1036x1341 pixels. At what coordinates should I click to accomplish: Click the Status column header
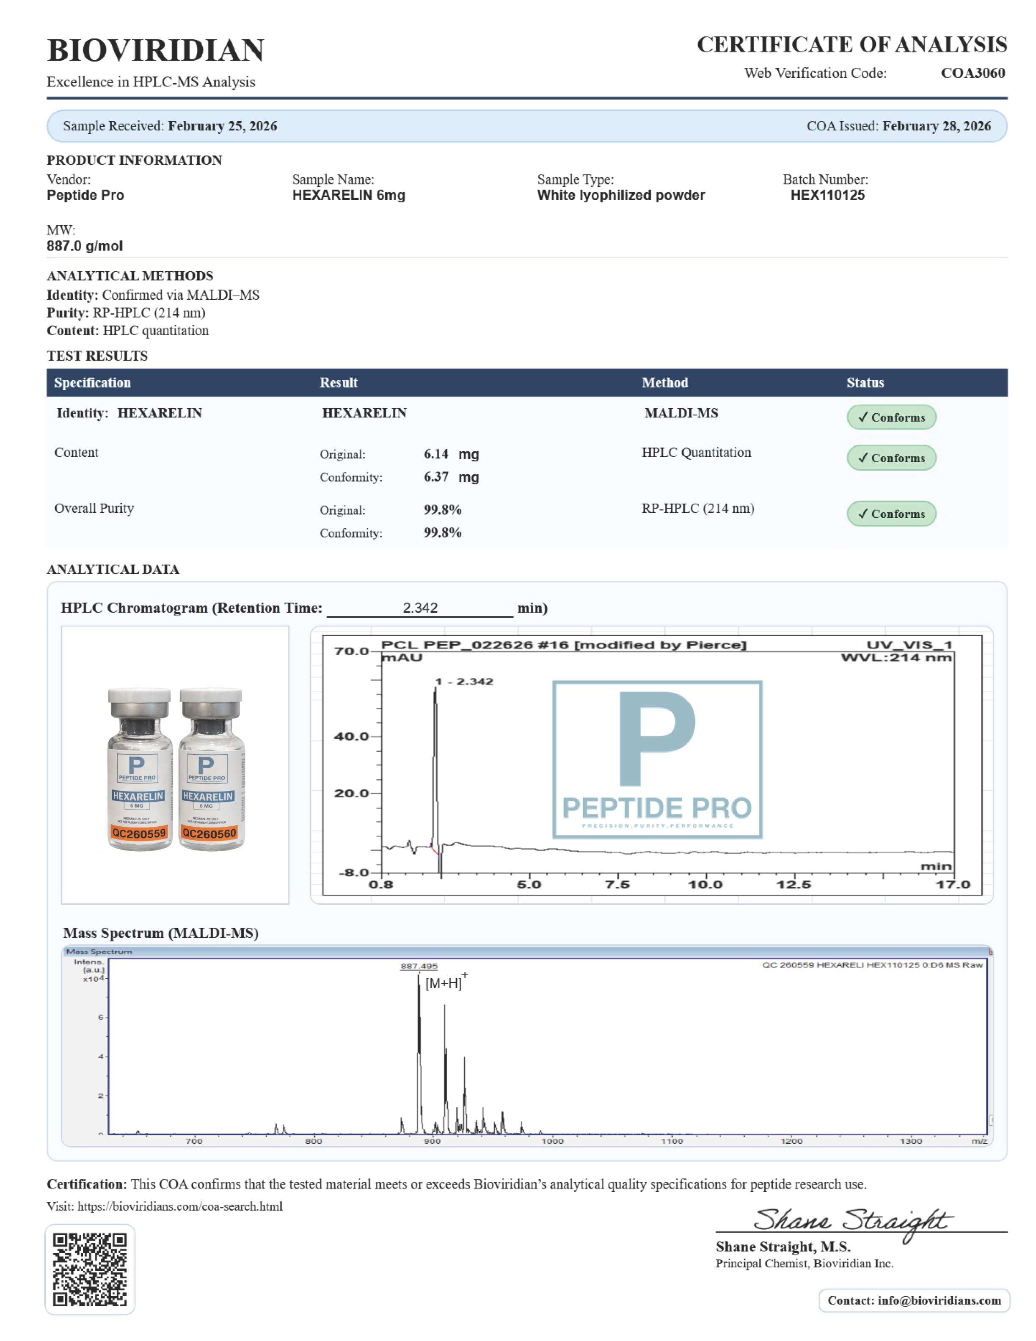click(x=865, y=383)
